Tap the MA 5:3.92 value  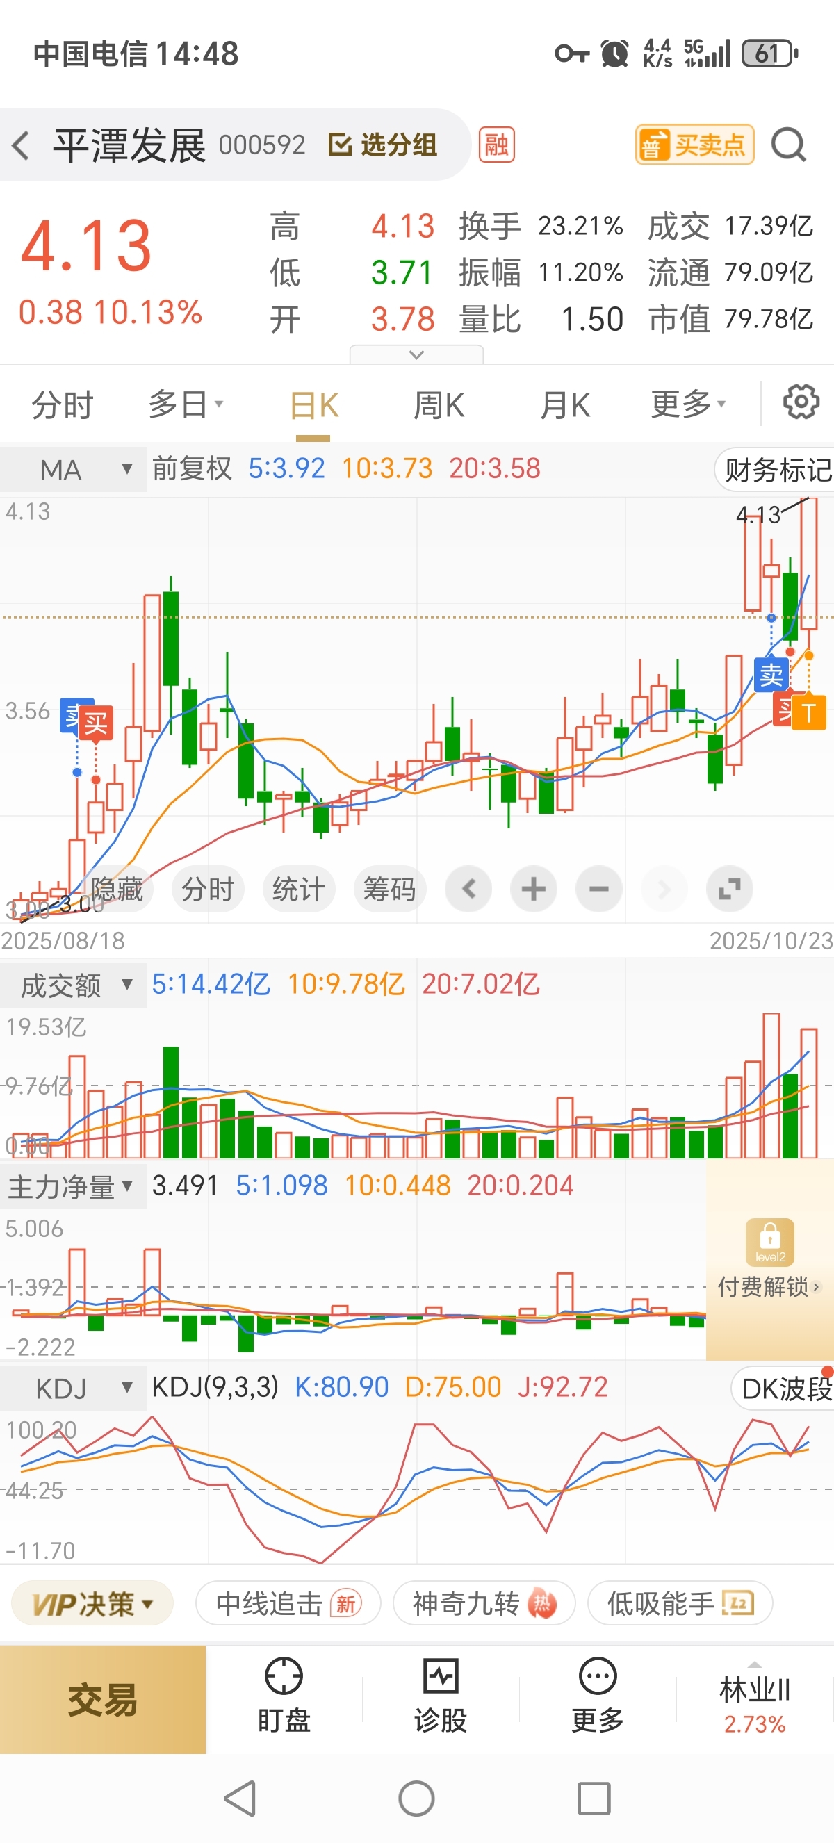286,468
